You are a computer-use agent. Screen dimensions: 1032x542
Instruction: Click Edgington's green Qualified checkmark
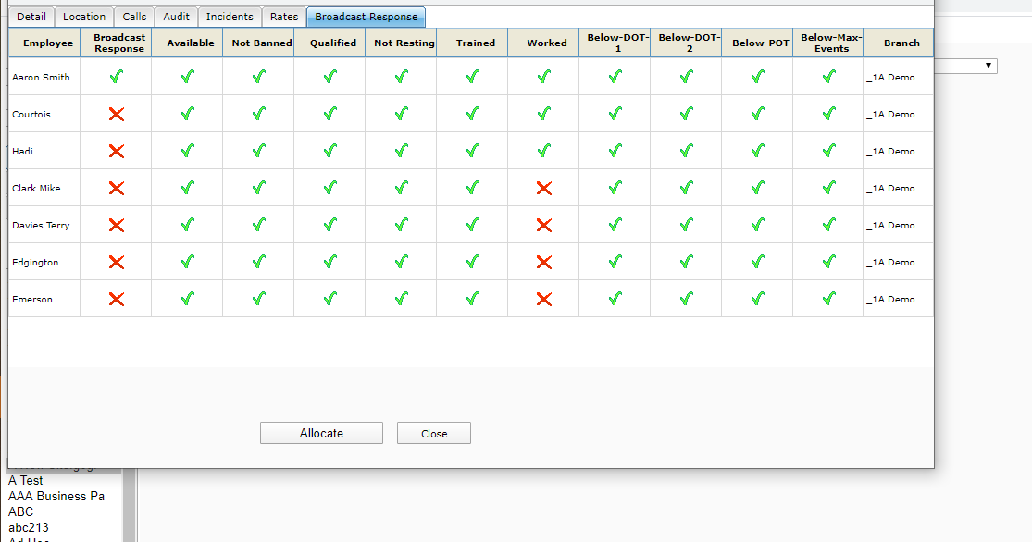[x=330, y=262]
